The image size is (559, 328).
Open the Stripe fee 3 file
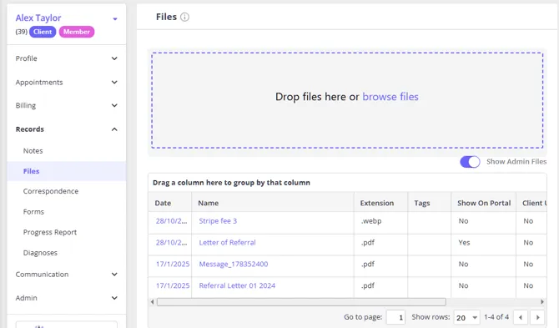218,221
